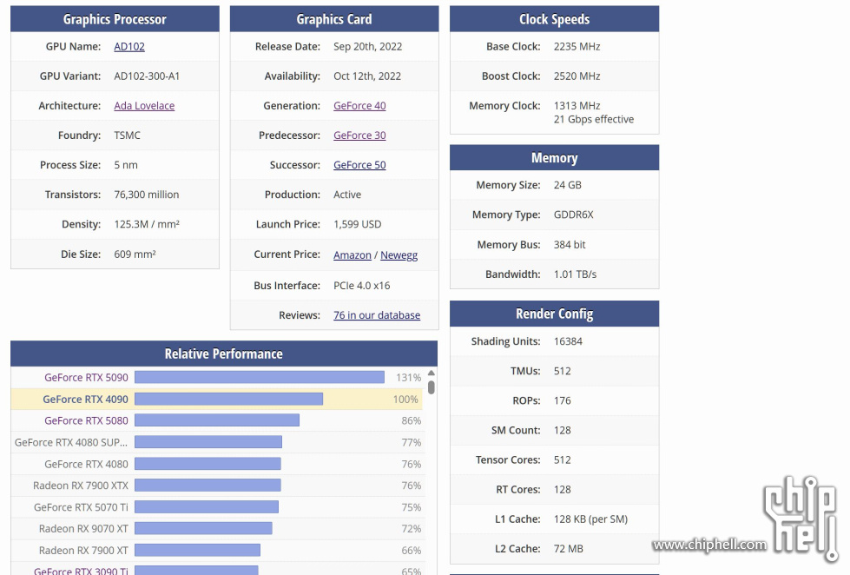This screenshot has height=575, width=850.
Task: Click the RTX 5090 performance bar
Action: coord(260,377)
